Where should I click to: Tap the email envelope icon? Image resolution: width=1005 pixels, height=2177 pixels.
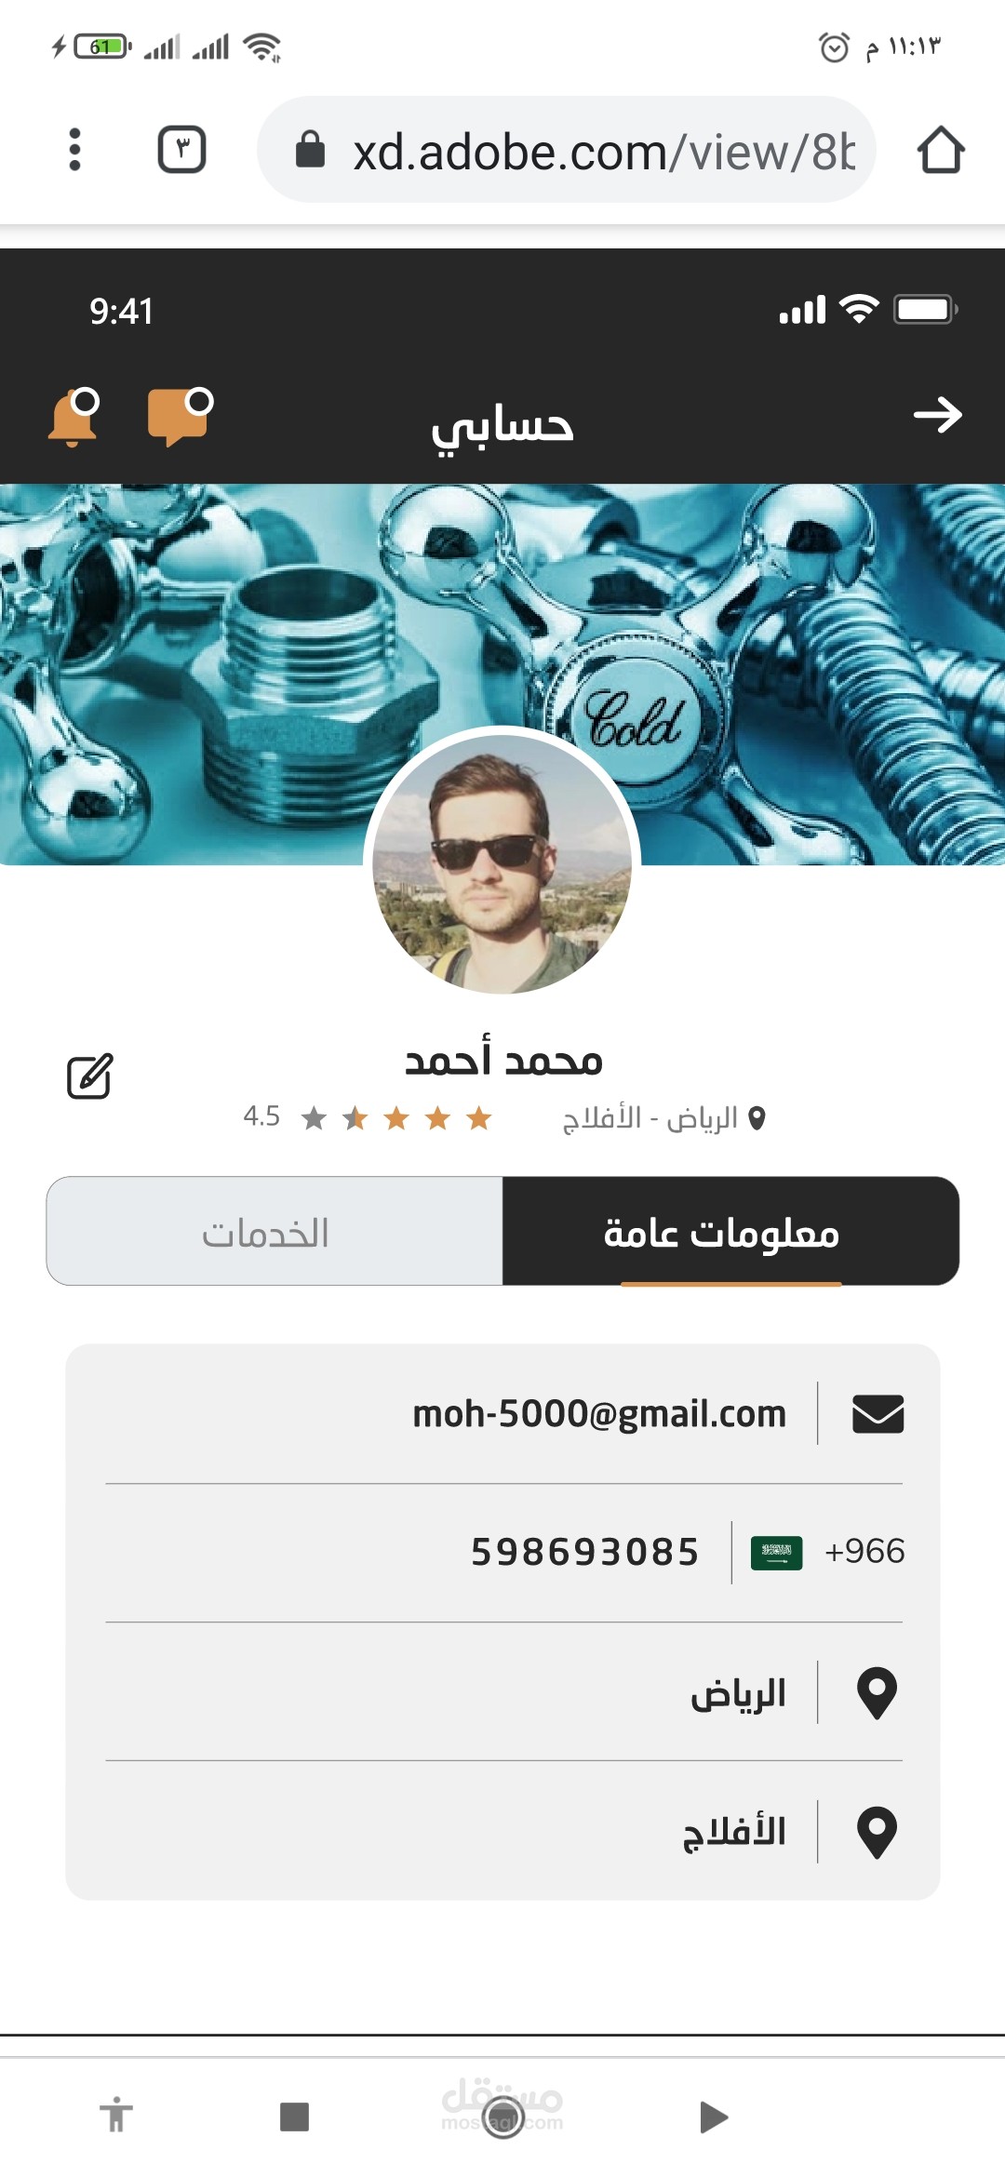pyautogui.click(x=878, y=1414)
